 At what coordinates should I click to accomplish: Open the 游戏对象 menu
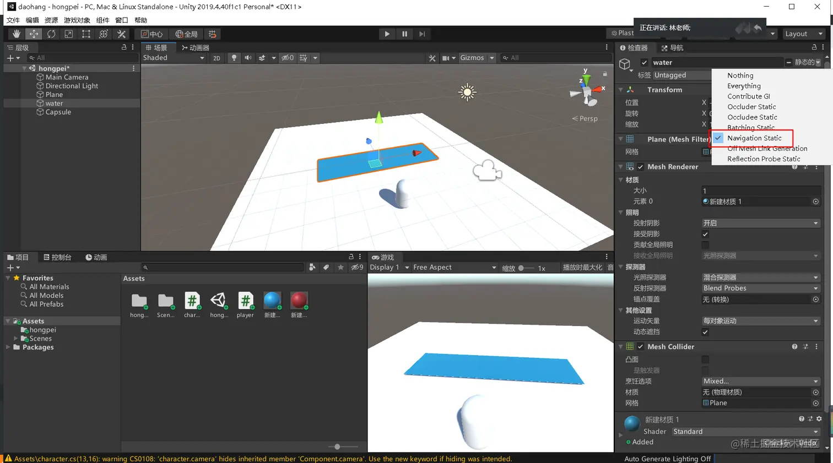click(77, 20)
